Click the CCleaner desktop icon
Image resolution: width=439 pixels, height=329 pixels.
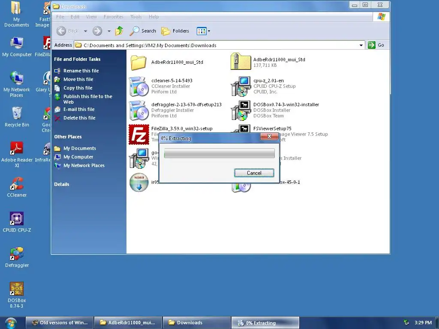click(x=17, y=183)
